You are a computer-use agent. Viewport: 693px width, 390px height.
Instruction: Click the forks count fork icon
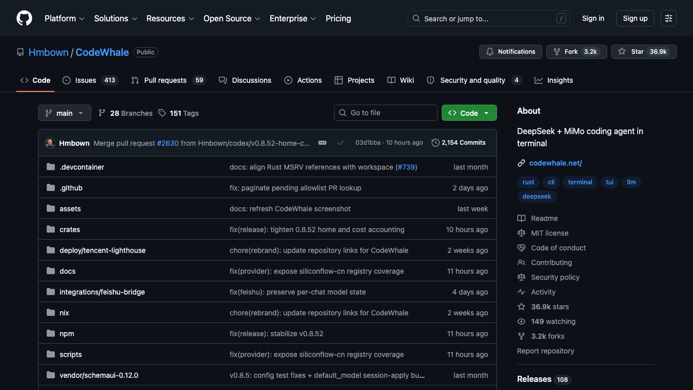click(521, 336)
